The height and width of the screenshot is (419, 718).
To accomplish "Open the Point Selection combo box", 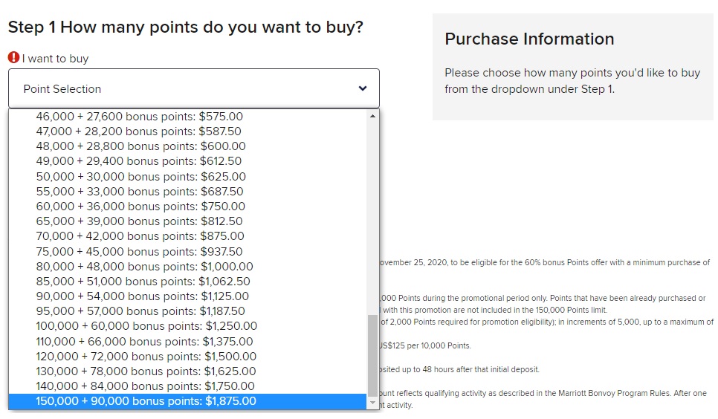I will point(193,88).
